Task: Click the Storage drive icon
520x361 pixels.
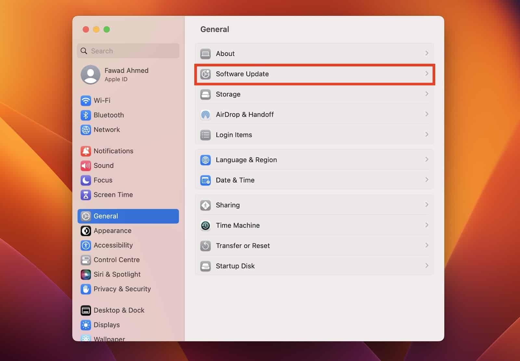Action: tap(205, 94)
